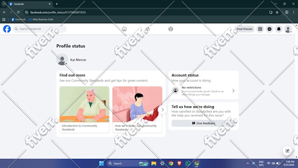The height and width of the screenshot is (168, 298).
Task: Go back with browser back arrow
Action: [x=4, y=12]
